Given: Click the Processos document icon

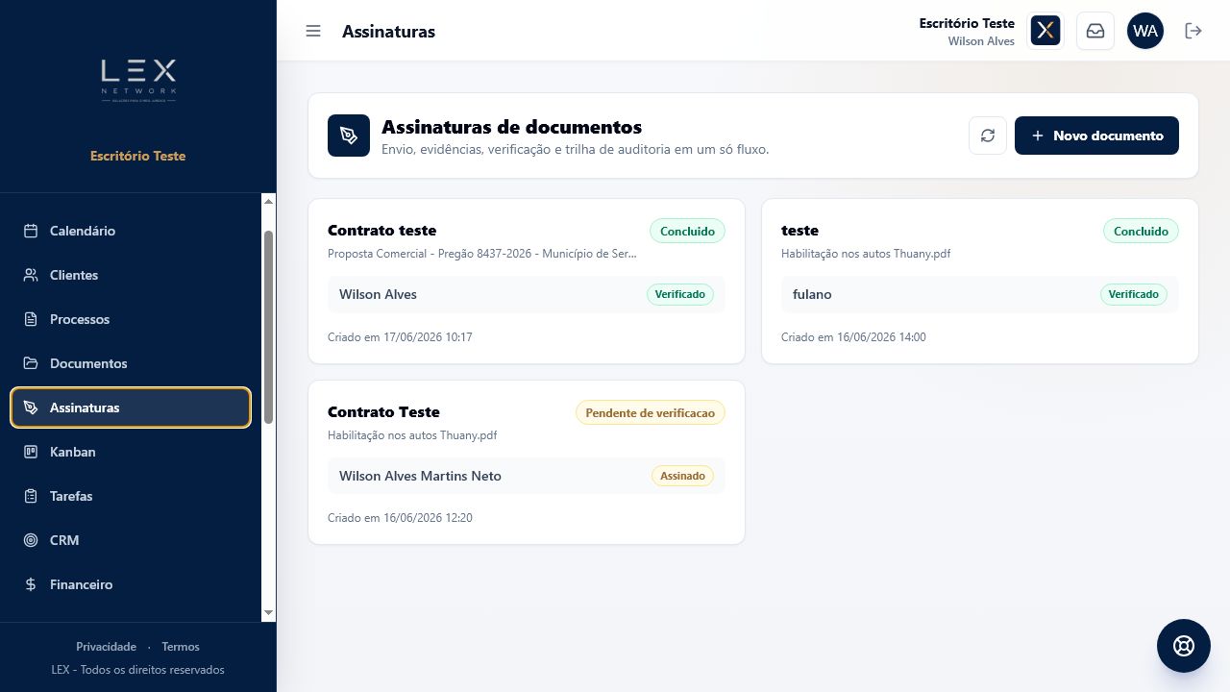Looking at the screenshot, I should point(31,319).
